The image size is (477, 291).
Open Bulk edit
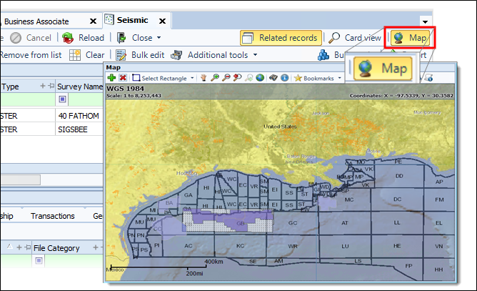coord(140,55)
